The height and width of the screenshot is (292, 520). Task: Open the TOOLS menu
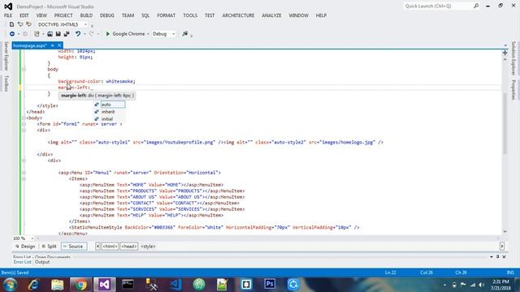tap(190, 15)
